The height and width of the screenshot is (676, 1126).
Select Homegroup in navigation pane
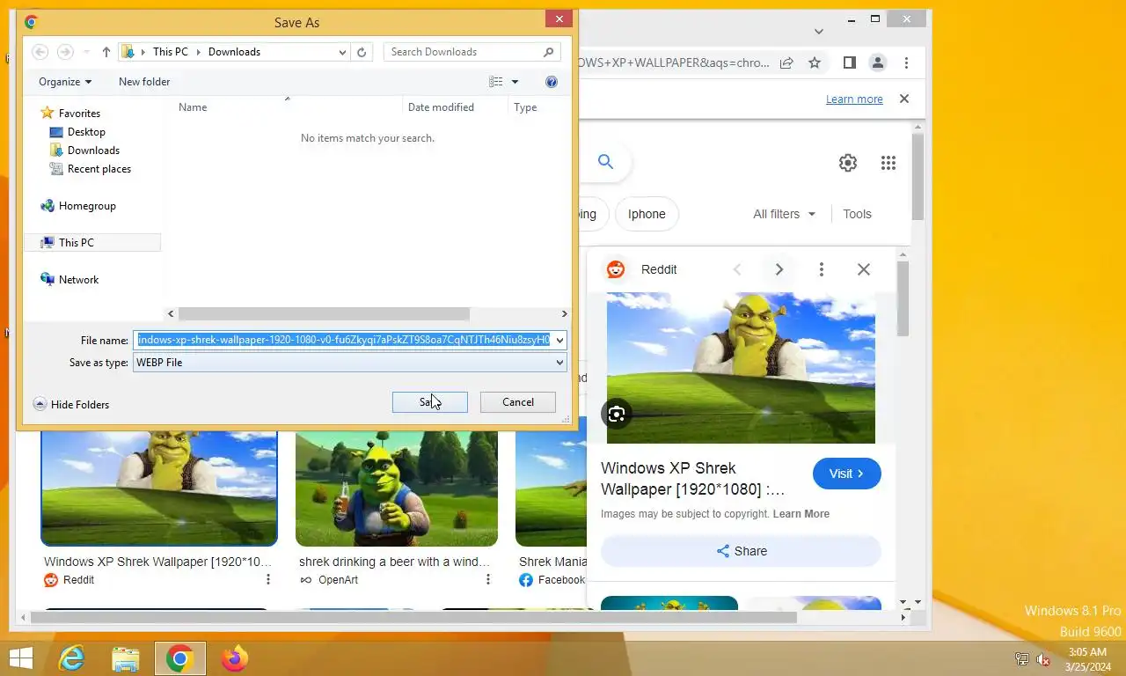pyautogui.click(x=87, y=206)
